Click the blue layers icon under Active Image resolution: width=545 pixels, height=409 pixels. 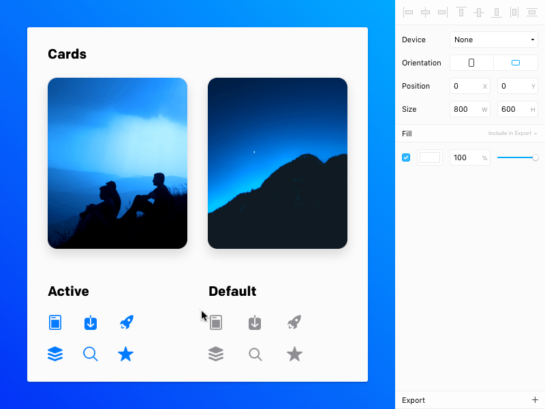pyautogui.click(x=55, y=354)
